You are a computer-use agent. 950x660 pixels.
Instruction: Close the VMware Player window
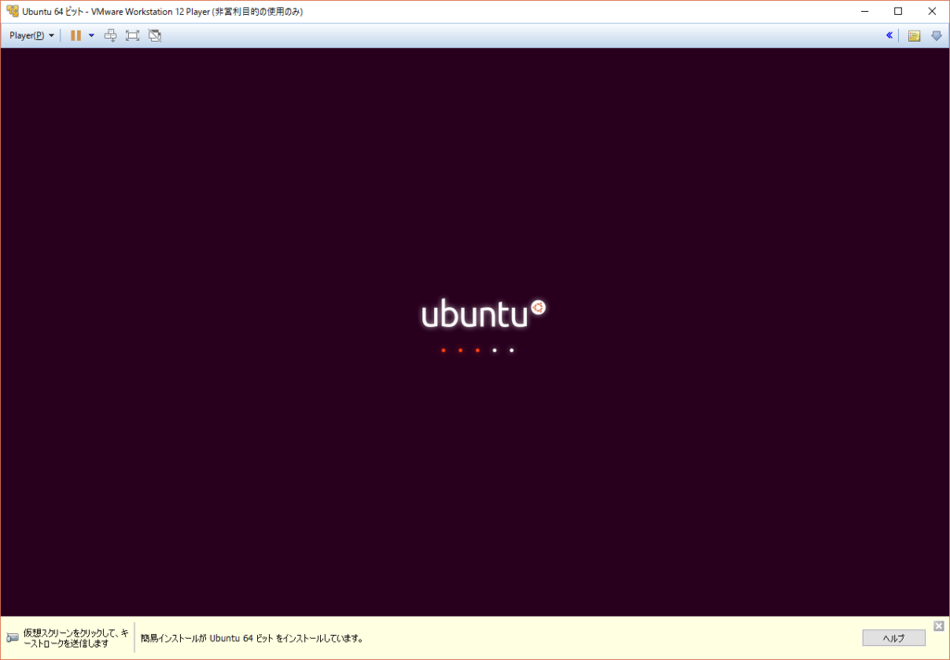pos(931,11)
